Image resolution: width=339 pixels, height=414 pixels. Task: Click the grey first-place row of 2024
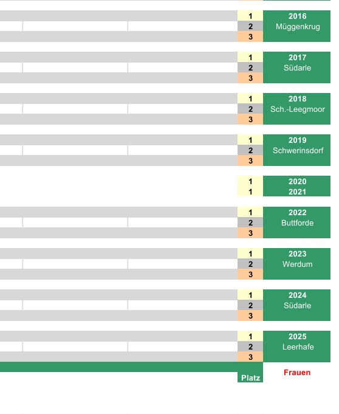pyautogui.click(x=118, y=295)
